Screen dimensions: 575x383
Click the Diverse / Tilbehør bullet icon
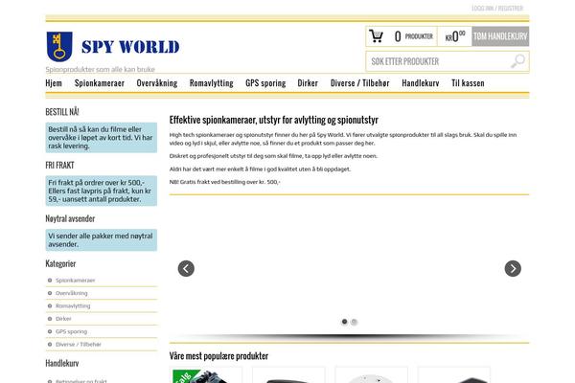coord(50,345)
